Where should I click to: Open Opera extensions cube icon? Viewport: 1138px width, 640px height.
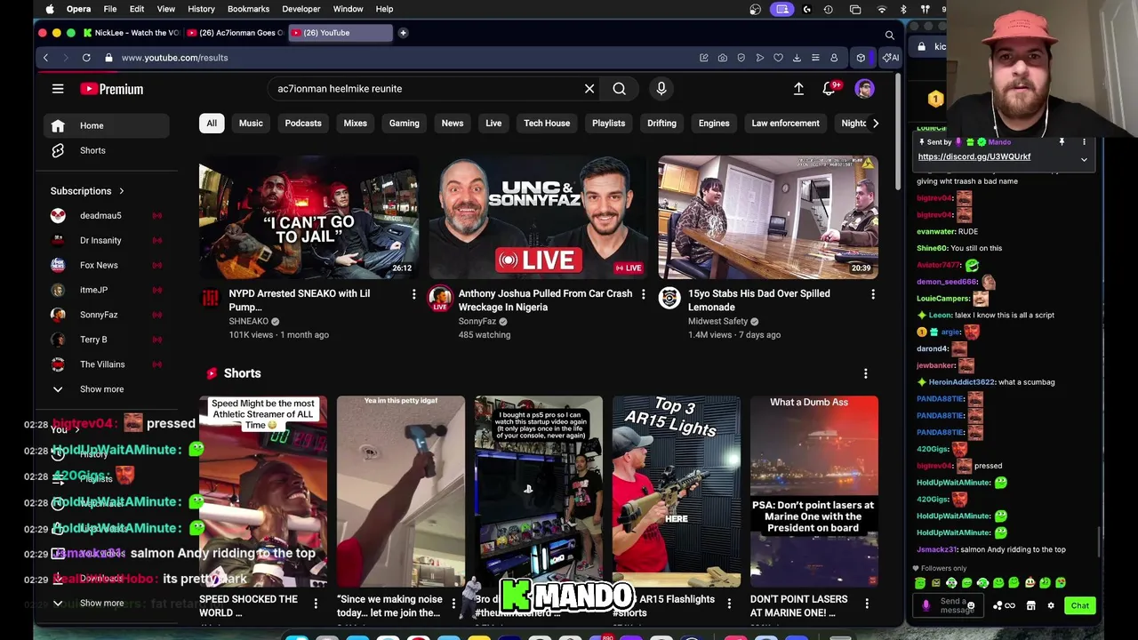[861, 58]
